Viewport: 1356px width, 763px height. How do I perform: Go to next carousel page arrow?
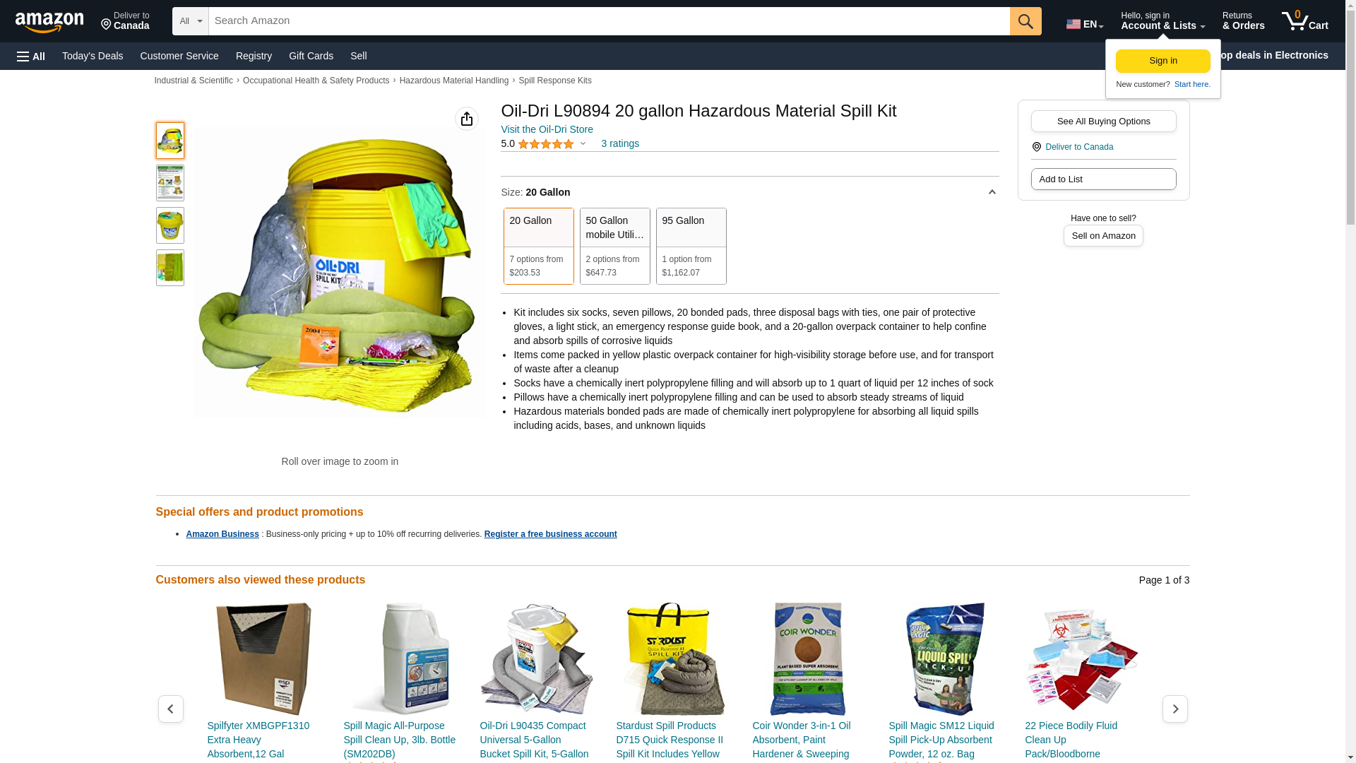pyautogui.click(x=1175, y=709)
